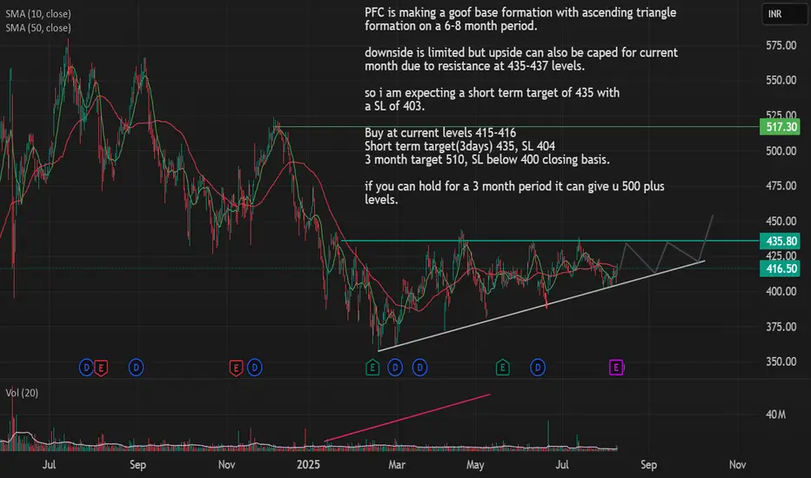Select the white ascending trendline under the lows
The image size is (811, 478).
tap(541, 306)
